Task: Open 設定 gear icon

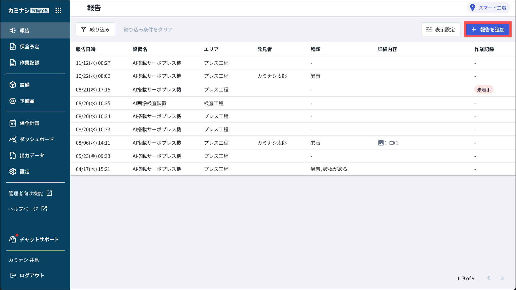Action: tap(13, 172)
